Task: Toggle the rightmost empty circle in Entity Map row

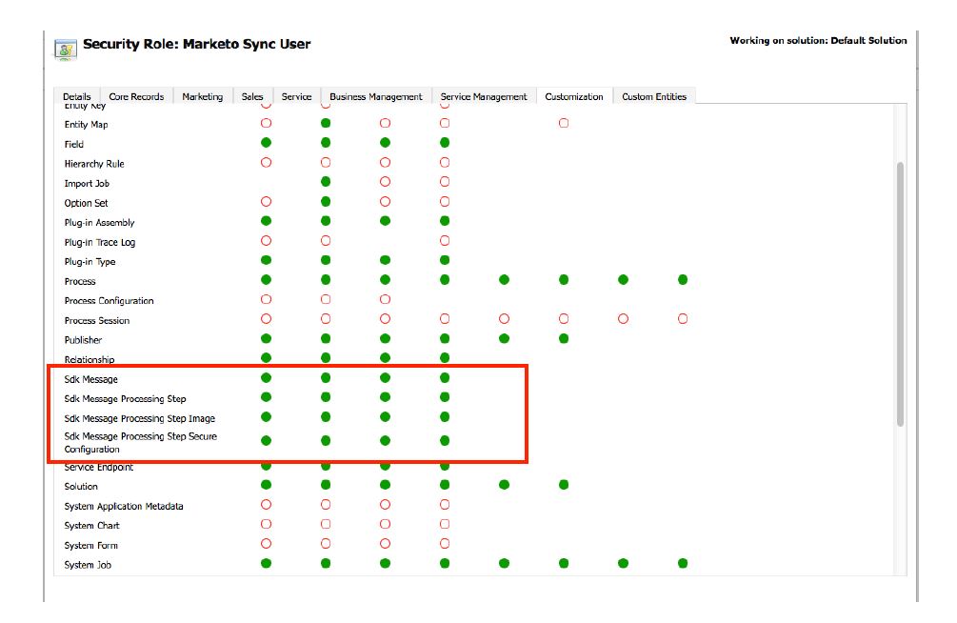Action: pyautogui.click(x=564, y=124)
